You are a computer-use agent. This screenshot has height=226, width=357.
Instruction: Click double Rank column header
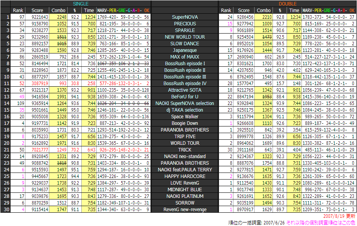(x=226, y=11)
